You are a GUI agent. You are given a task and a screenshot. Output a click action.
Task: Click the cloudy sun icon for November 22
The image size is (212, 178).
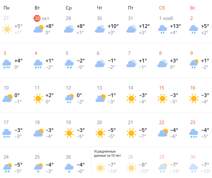[x=163, y=133]
